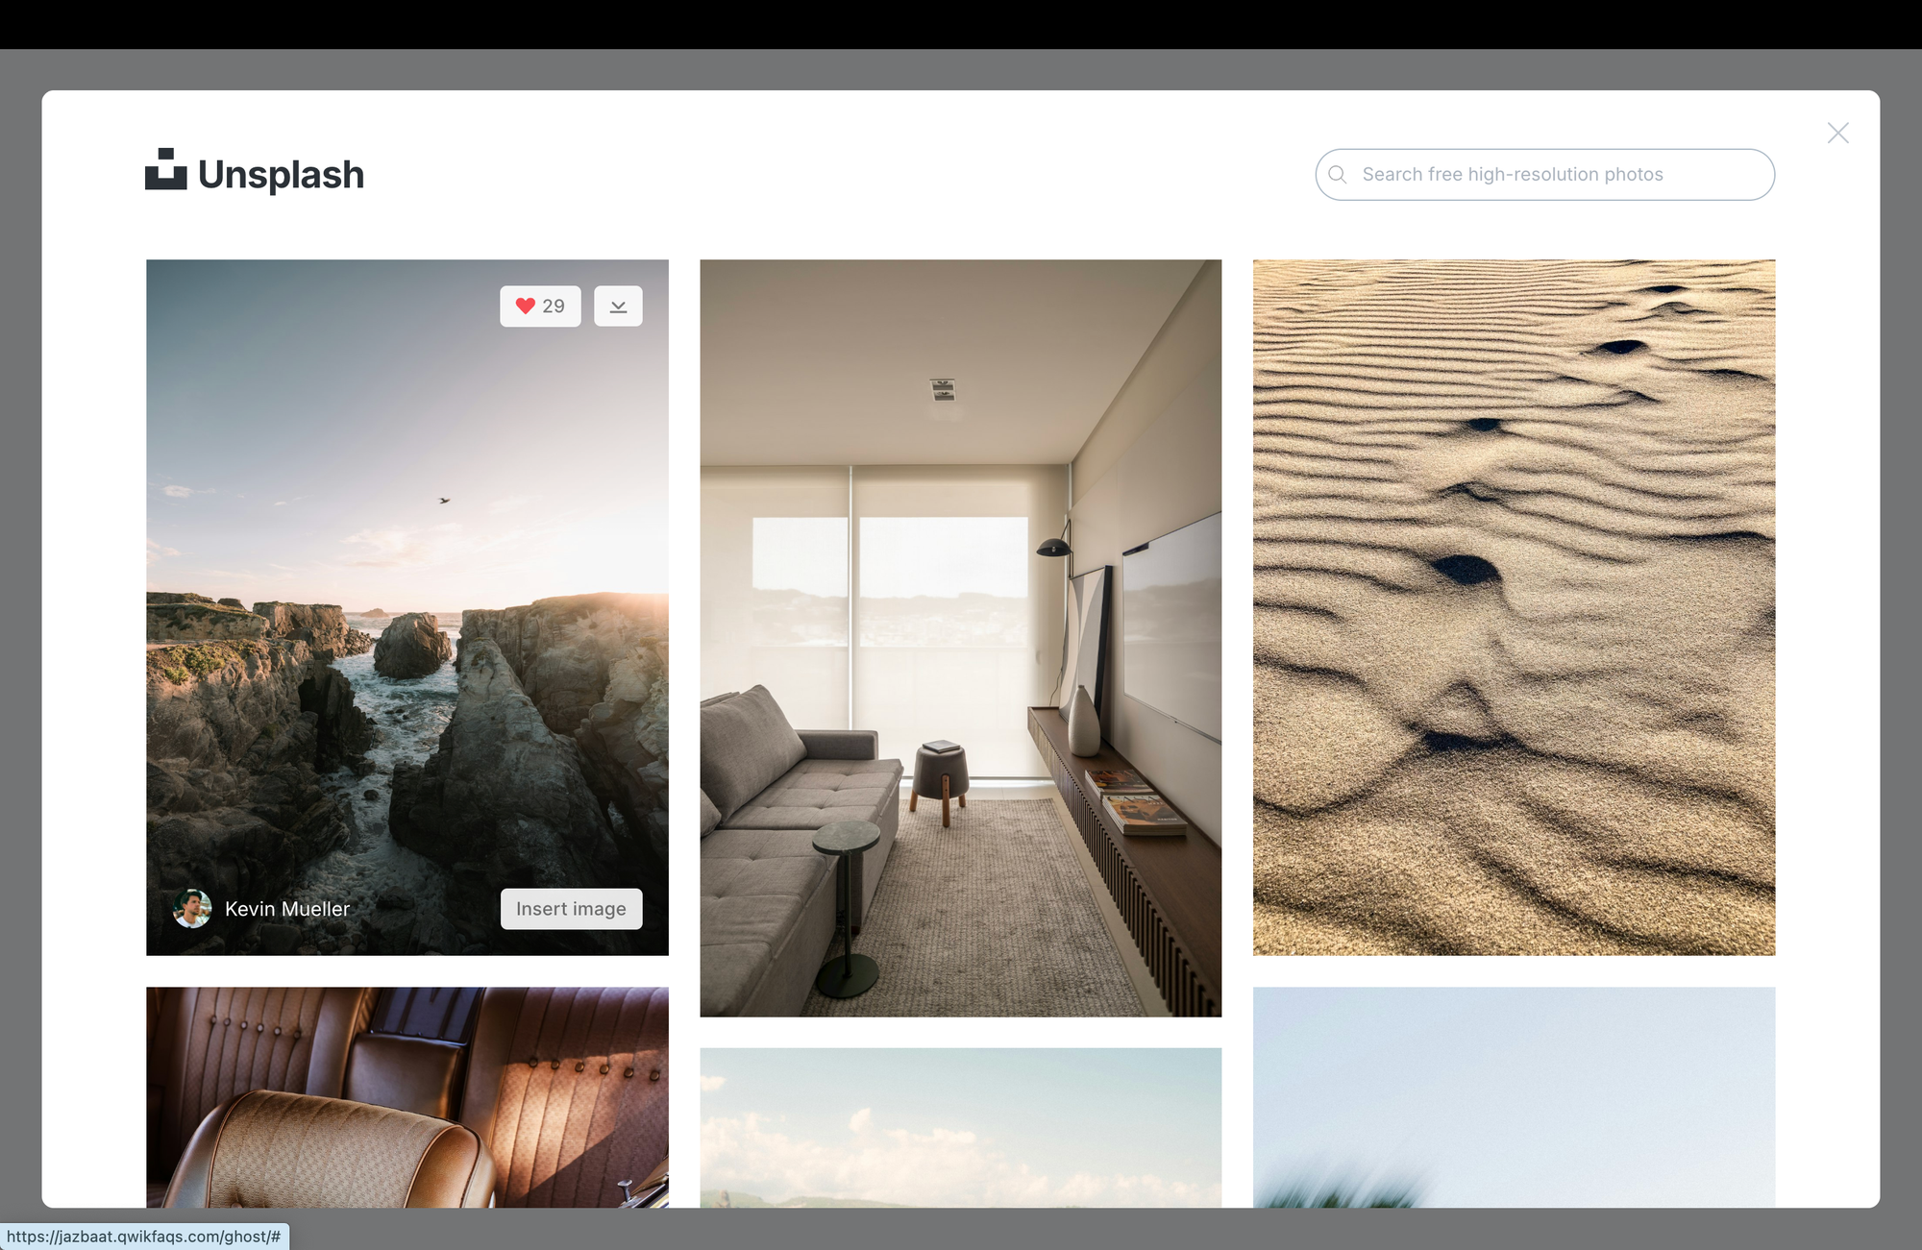Choose the rippled sand dunes photo
This screenshot has width=1922, height=1250.
click(x=1514, y=607)
